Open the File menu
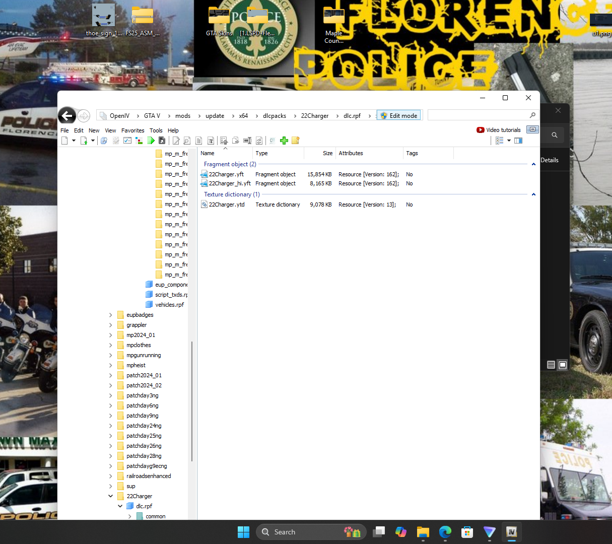 coord(64,130)
